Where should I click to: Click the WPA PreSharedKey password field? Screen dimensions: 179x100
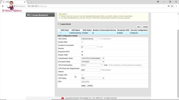click(x=91, y=65)
